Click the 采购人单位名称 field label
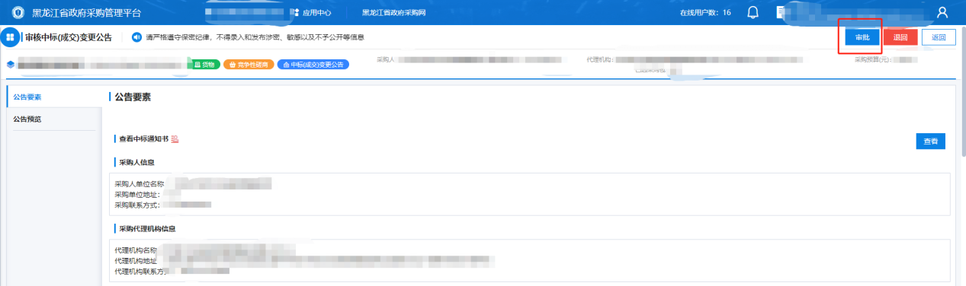The height and width of the screenshot is (286, 966). pyautogui.click(x=140, y=184)
